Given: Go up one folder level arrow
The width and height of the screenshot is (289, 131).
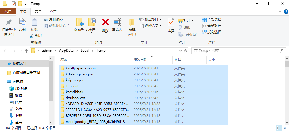Looking at the screenshot, I should (26, 51).
